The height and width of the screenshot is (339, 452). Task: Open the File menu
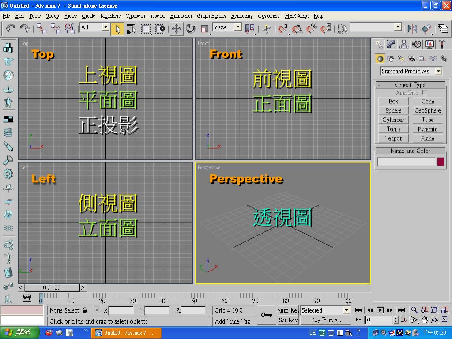click(6, 16)
